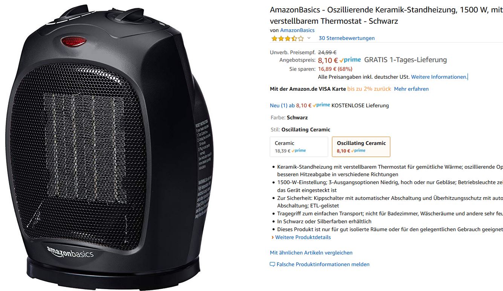Open Weitere Informationen about prices
503x291 pixels.
point(439,77)
